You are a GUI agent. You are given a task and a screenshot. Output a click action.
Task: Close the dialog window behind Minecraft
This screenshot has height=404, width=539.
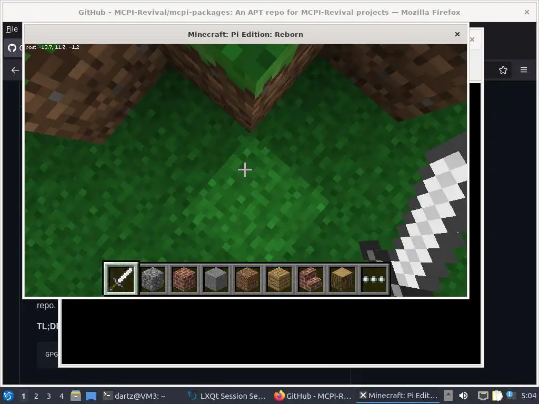(x=472, y=39)
